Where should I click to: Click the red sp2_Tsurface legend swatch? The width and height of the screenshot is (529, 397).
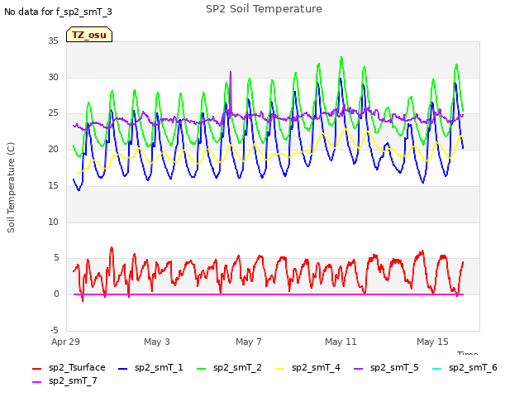tap(36, 369)
